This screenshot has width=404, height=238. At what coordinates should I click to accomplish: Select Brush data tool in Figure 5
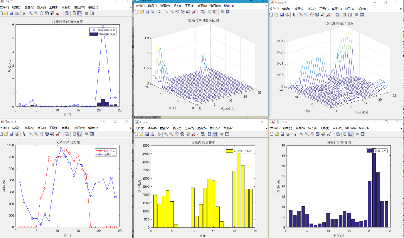(x=193, y=134)
